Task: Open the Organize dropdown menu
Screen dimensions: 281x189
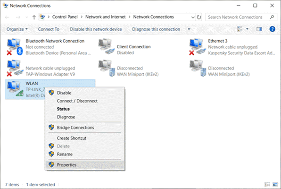Action: click(x=17, y=29)
